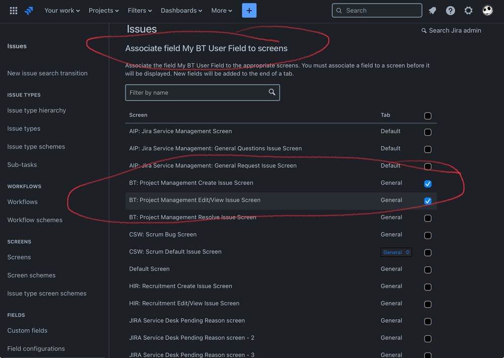Check the CSW: Scrum Bug Screen checkbox
Viewport: 504px width, 358px height.
point(427,235)
